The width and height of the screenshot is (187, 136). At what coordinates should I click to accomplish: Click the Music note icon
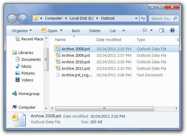18,66
